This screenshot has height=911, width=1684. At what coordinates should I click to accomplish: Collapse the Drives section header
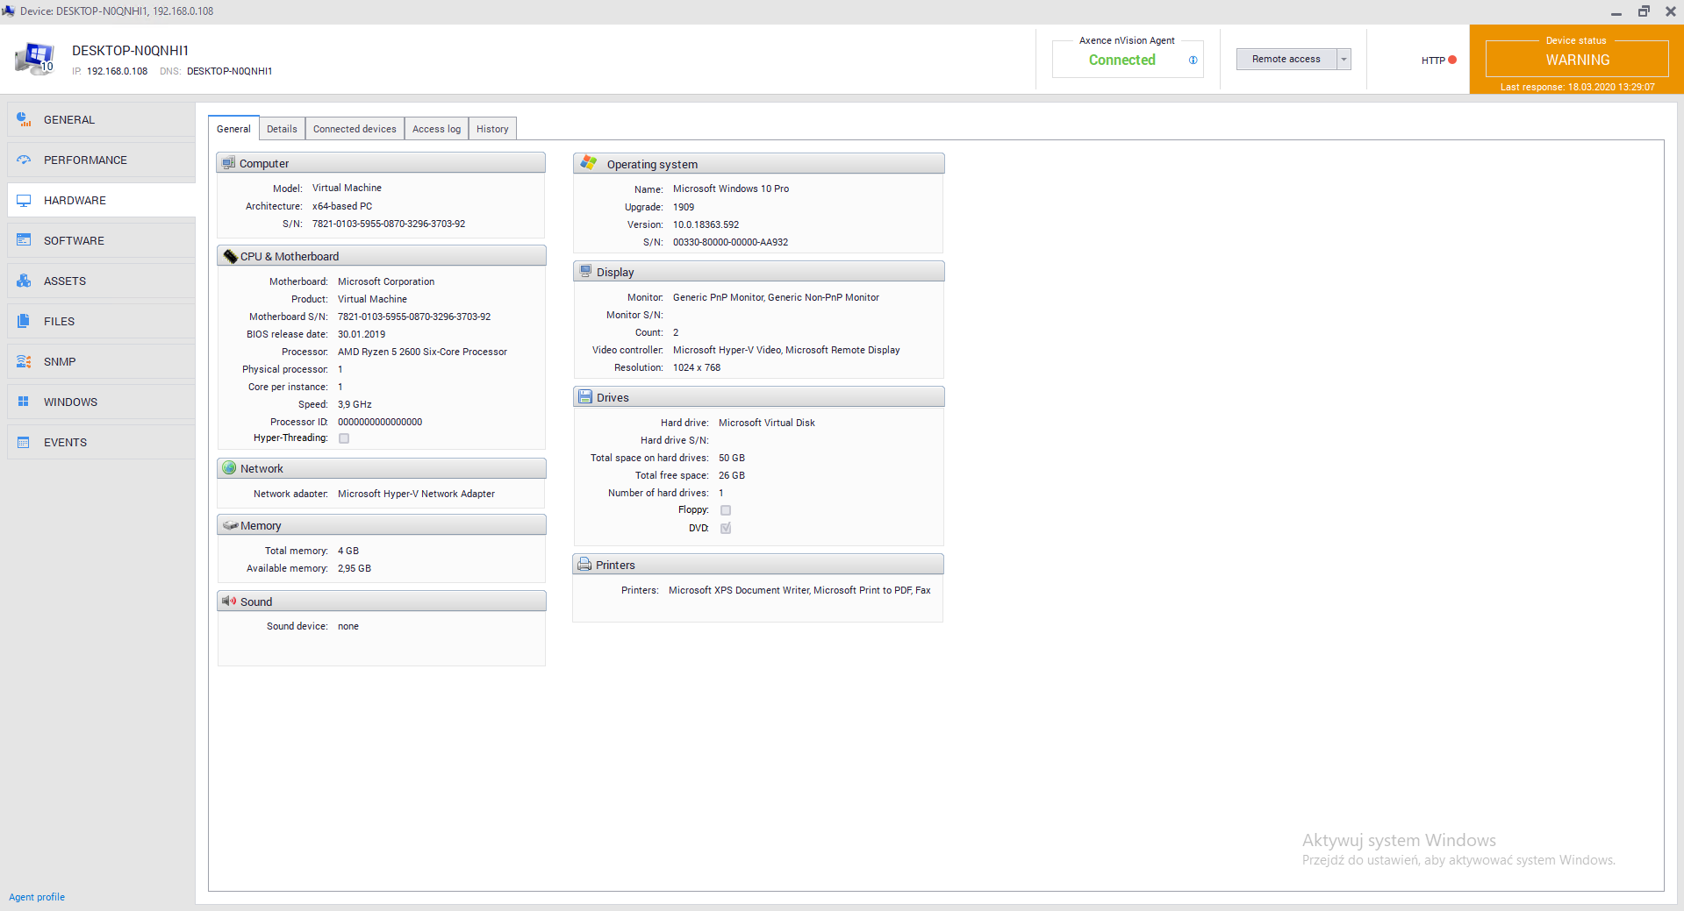pos(758,397)
